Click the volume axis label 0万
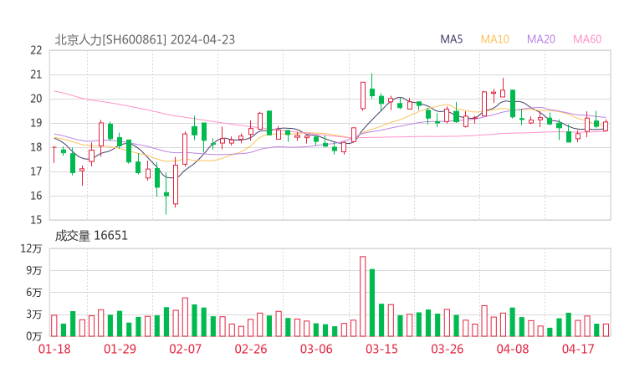This screenshot has width=619, height=368. [34, 336]
